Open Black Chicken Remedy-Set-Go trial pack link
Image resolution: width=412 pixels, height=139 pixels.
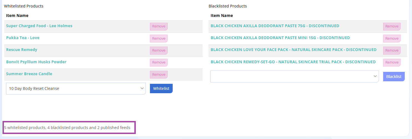pos(293,62)
